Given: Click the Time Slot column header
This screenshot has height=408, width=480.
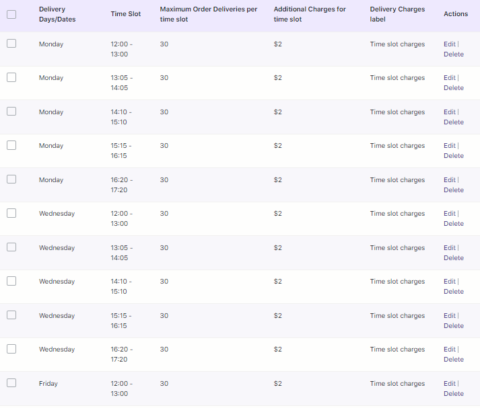Looking at the screenshot, I should tap(126, 14).
